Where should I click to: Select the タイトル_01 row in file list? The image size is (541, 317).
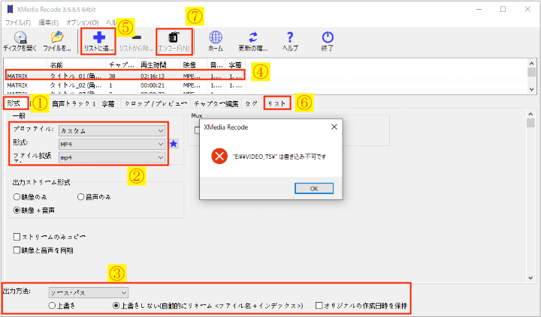pos(125,76)
